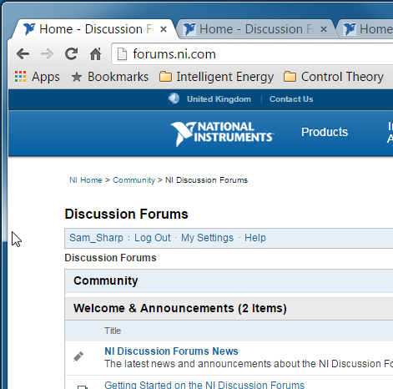This screenshot has width=393, height=389.
Task: Close the first Home - Discussion tab
Action: pyautogui.click(x=164, y=29)
